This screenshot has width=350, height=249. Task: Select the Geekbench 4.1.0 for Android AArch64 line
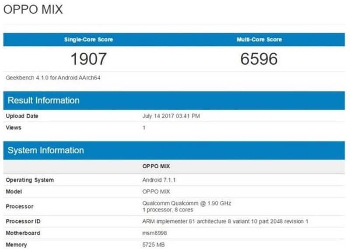click(53, 78)
